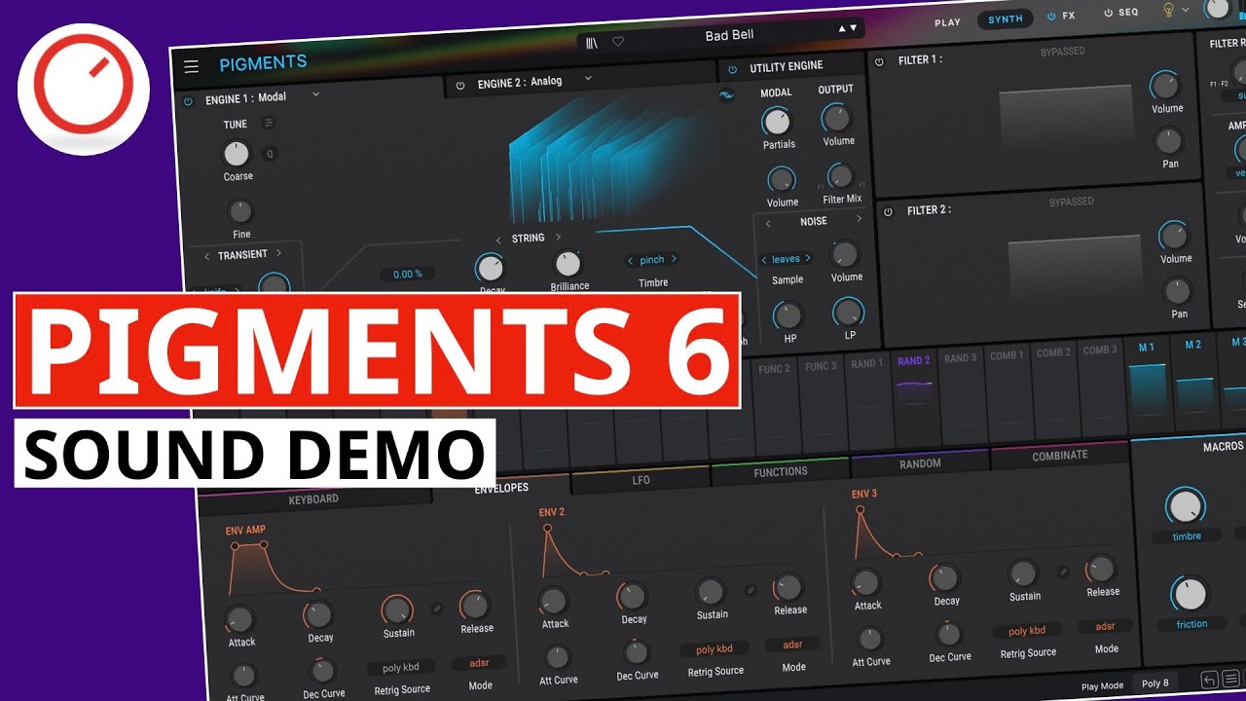This screenshot has width=1246, height=701.
Task: Switch to the SYNTH view
Action: pos(1006,19)
